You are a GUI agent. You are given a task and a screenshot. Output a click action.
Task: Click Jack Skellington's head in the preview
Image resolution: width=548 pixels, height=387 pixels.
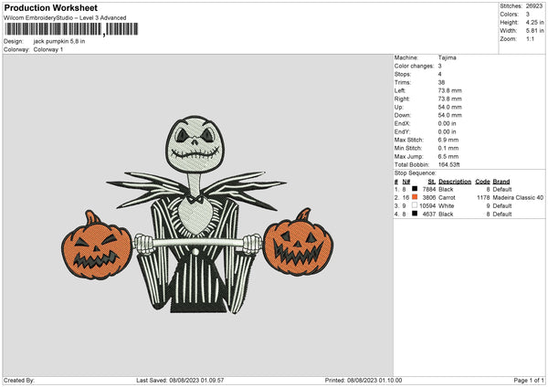coord(195,144)
